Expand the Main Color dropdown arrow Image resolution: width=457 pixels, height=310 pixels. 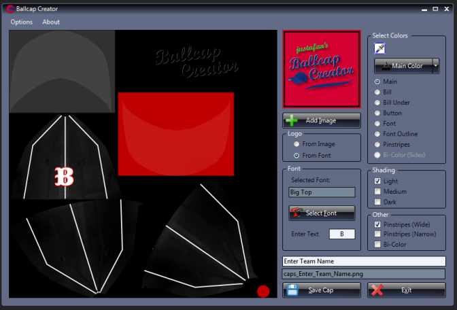(x=436, y=66)
